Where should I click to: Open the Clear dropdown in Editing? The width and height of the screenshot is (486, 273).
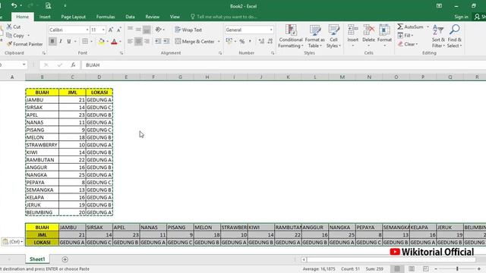coord(408,44)
